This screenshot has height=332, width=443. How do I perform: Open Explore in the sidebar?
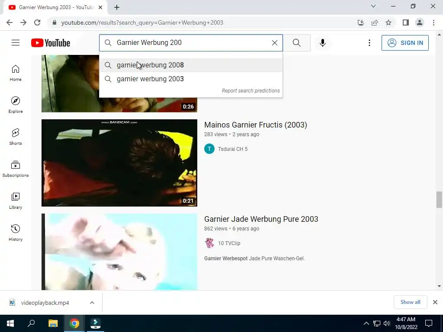16,105
